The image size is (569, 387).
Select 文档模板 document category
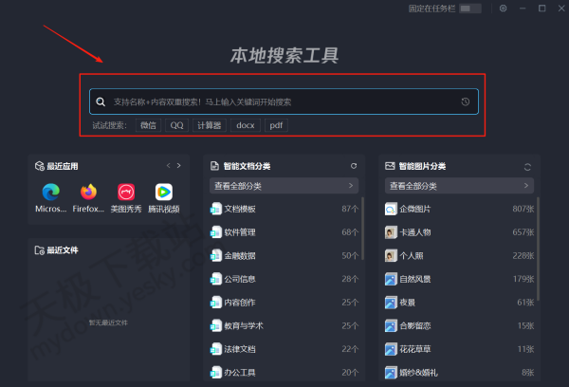click(x=240, y=209)
